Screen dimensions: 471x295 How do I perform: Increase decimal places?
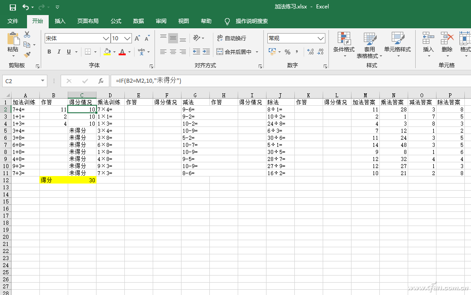click(x=311, y=52)
